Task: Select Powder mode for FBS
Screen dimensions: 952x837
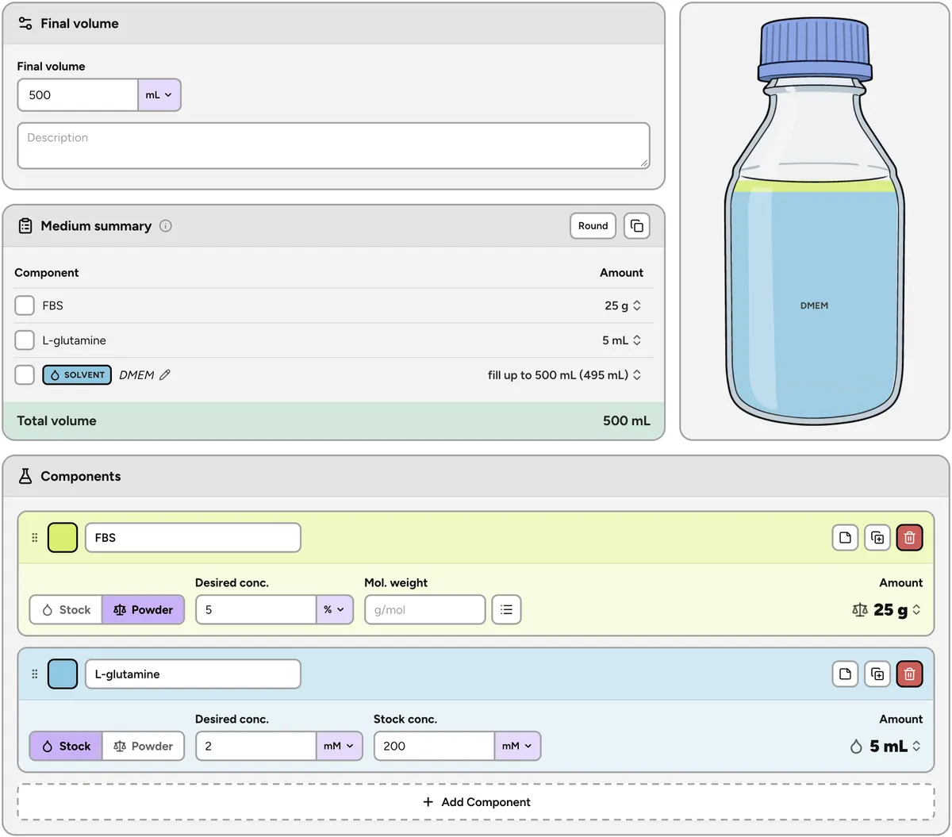Action: [144, 610]
